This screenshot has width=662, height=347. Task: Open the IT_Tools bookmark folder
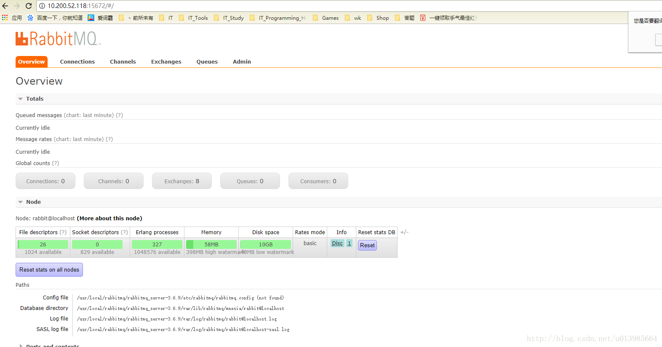193,18
